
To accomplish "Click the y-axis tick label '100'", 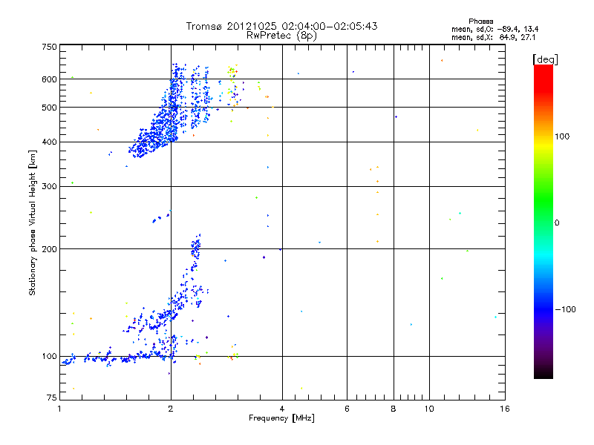I will (49, 357).
